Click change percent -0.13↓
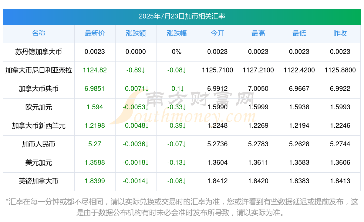Image resolution: width=364 pixels, height=222 pixels. coord(177,163)
